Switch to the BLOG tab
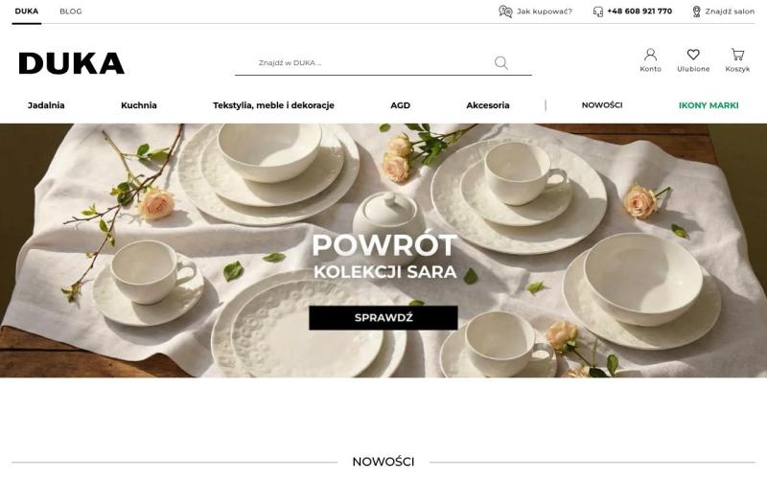The width and height of the screenshot is (767, 479). [71, 11]
